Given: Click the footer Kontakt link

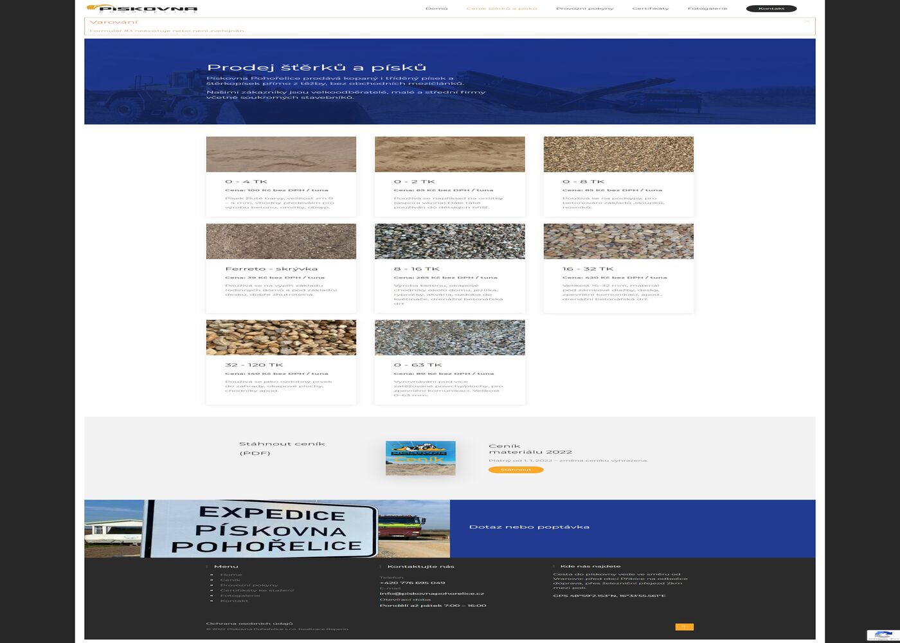Looking at the screenshot, I should (234, 601).
